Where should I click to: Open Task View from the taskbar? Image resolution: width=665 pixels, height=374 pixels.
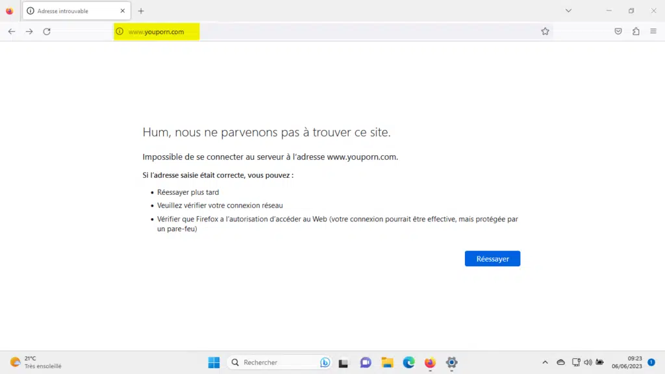coord(343,362)
